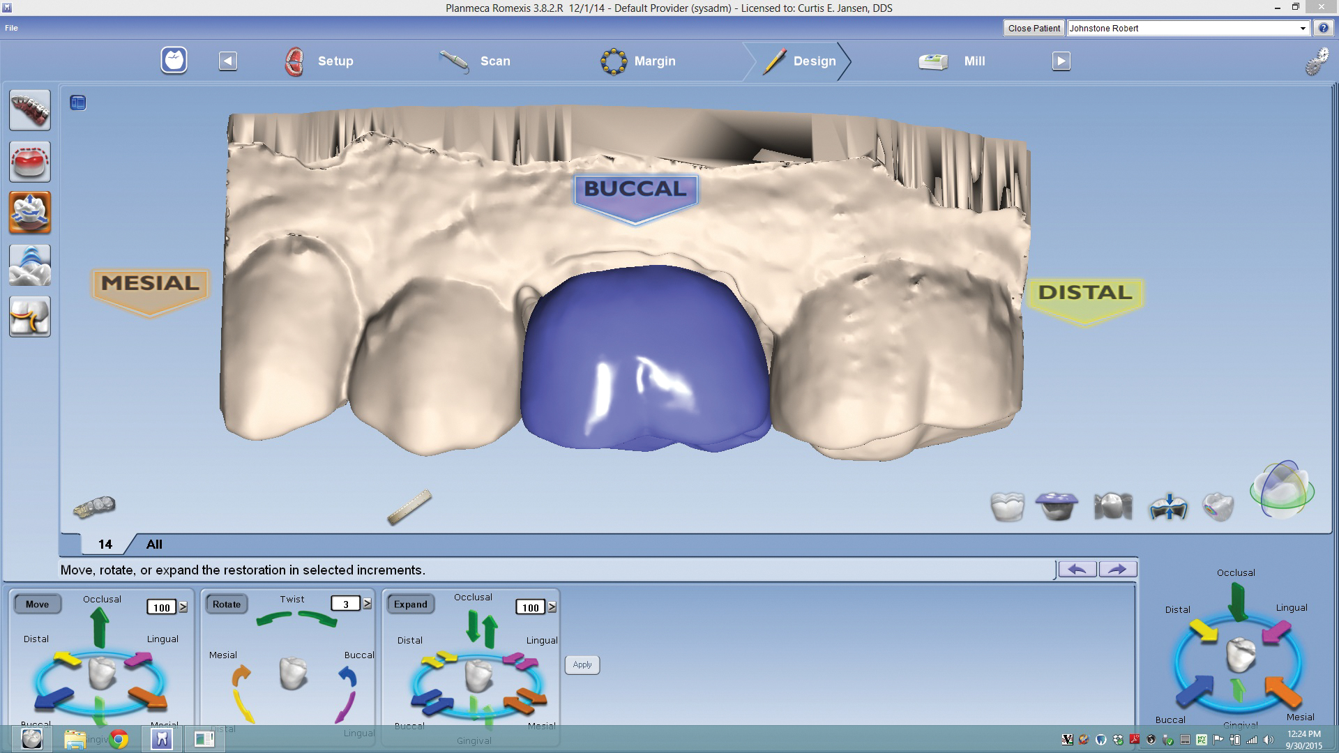The width and height of the screenshot is (1339, 753).
Task: Click the contact strength colored tooth icon
Action: [x=1218, y=507]
